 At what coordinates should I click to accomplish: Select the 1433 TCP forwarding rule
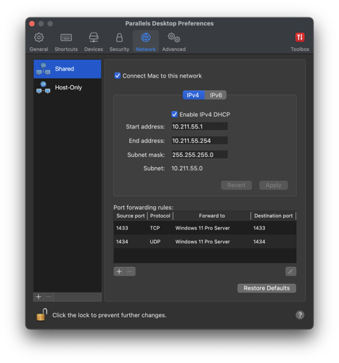pyautogui.click(x=205, y=228)
